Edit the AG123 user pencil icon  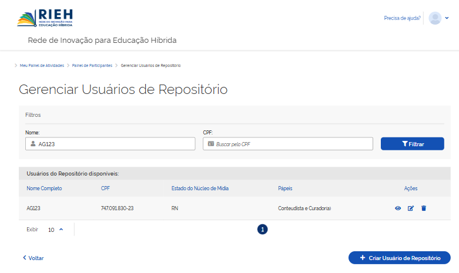click(411, 208)
